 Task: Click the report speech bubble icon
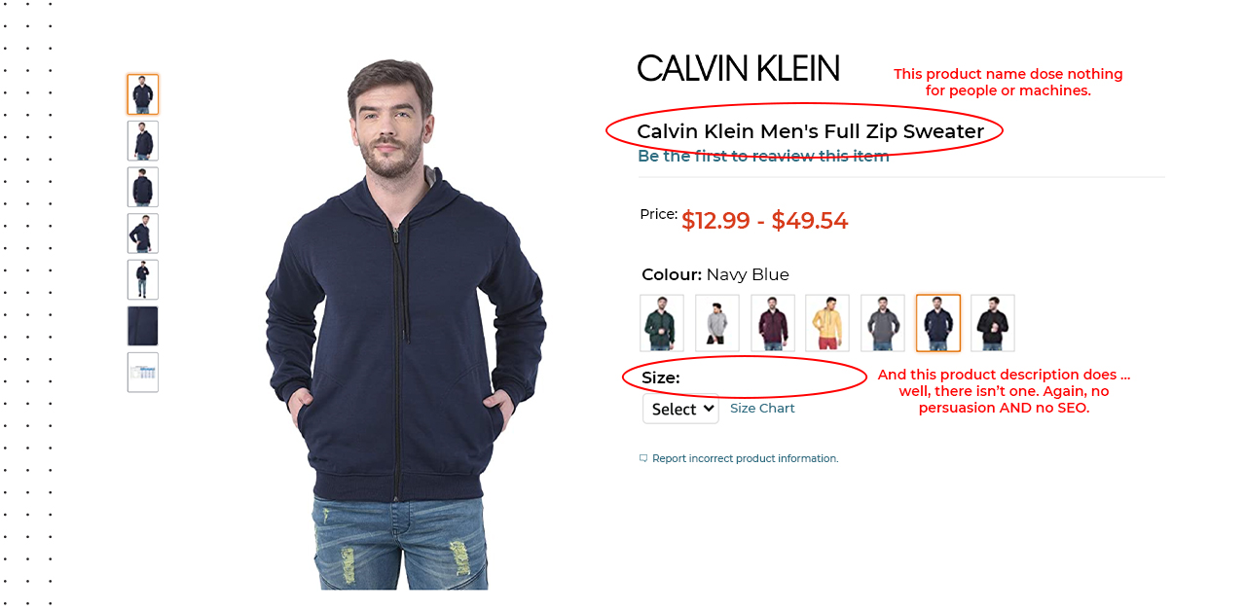point(643,458)
